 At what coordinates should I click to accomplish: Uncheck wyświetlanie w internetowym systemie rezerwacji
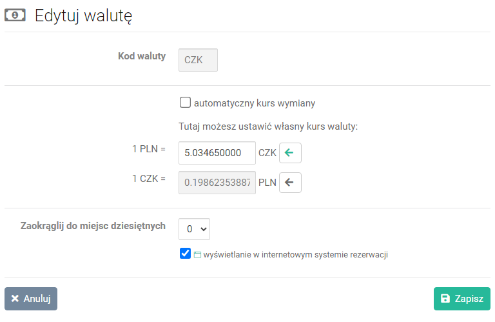coord(185,254)
